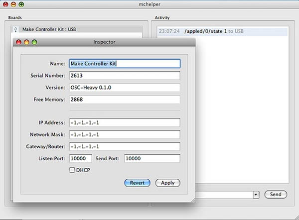The width and height of the screenshot is (299, 220).
Task: Minimize the Inspector window using yellow button
Action: pyautogui.click(x=26, y=42)
